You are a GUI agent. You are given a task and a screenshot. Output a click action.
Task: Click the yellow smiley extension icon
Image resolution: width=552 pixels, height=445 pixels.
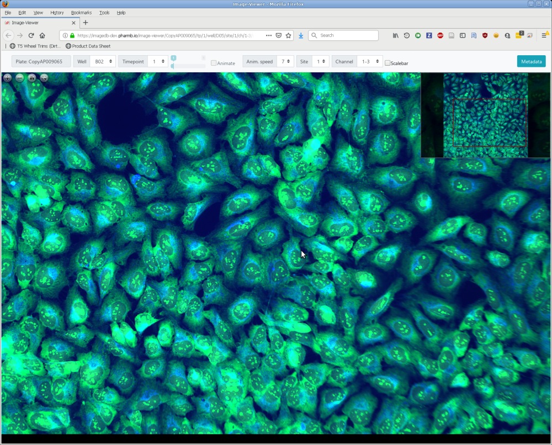click(x=496, y=35)
